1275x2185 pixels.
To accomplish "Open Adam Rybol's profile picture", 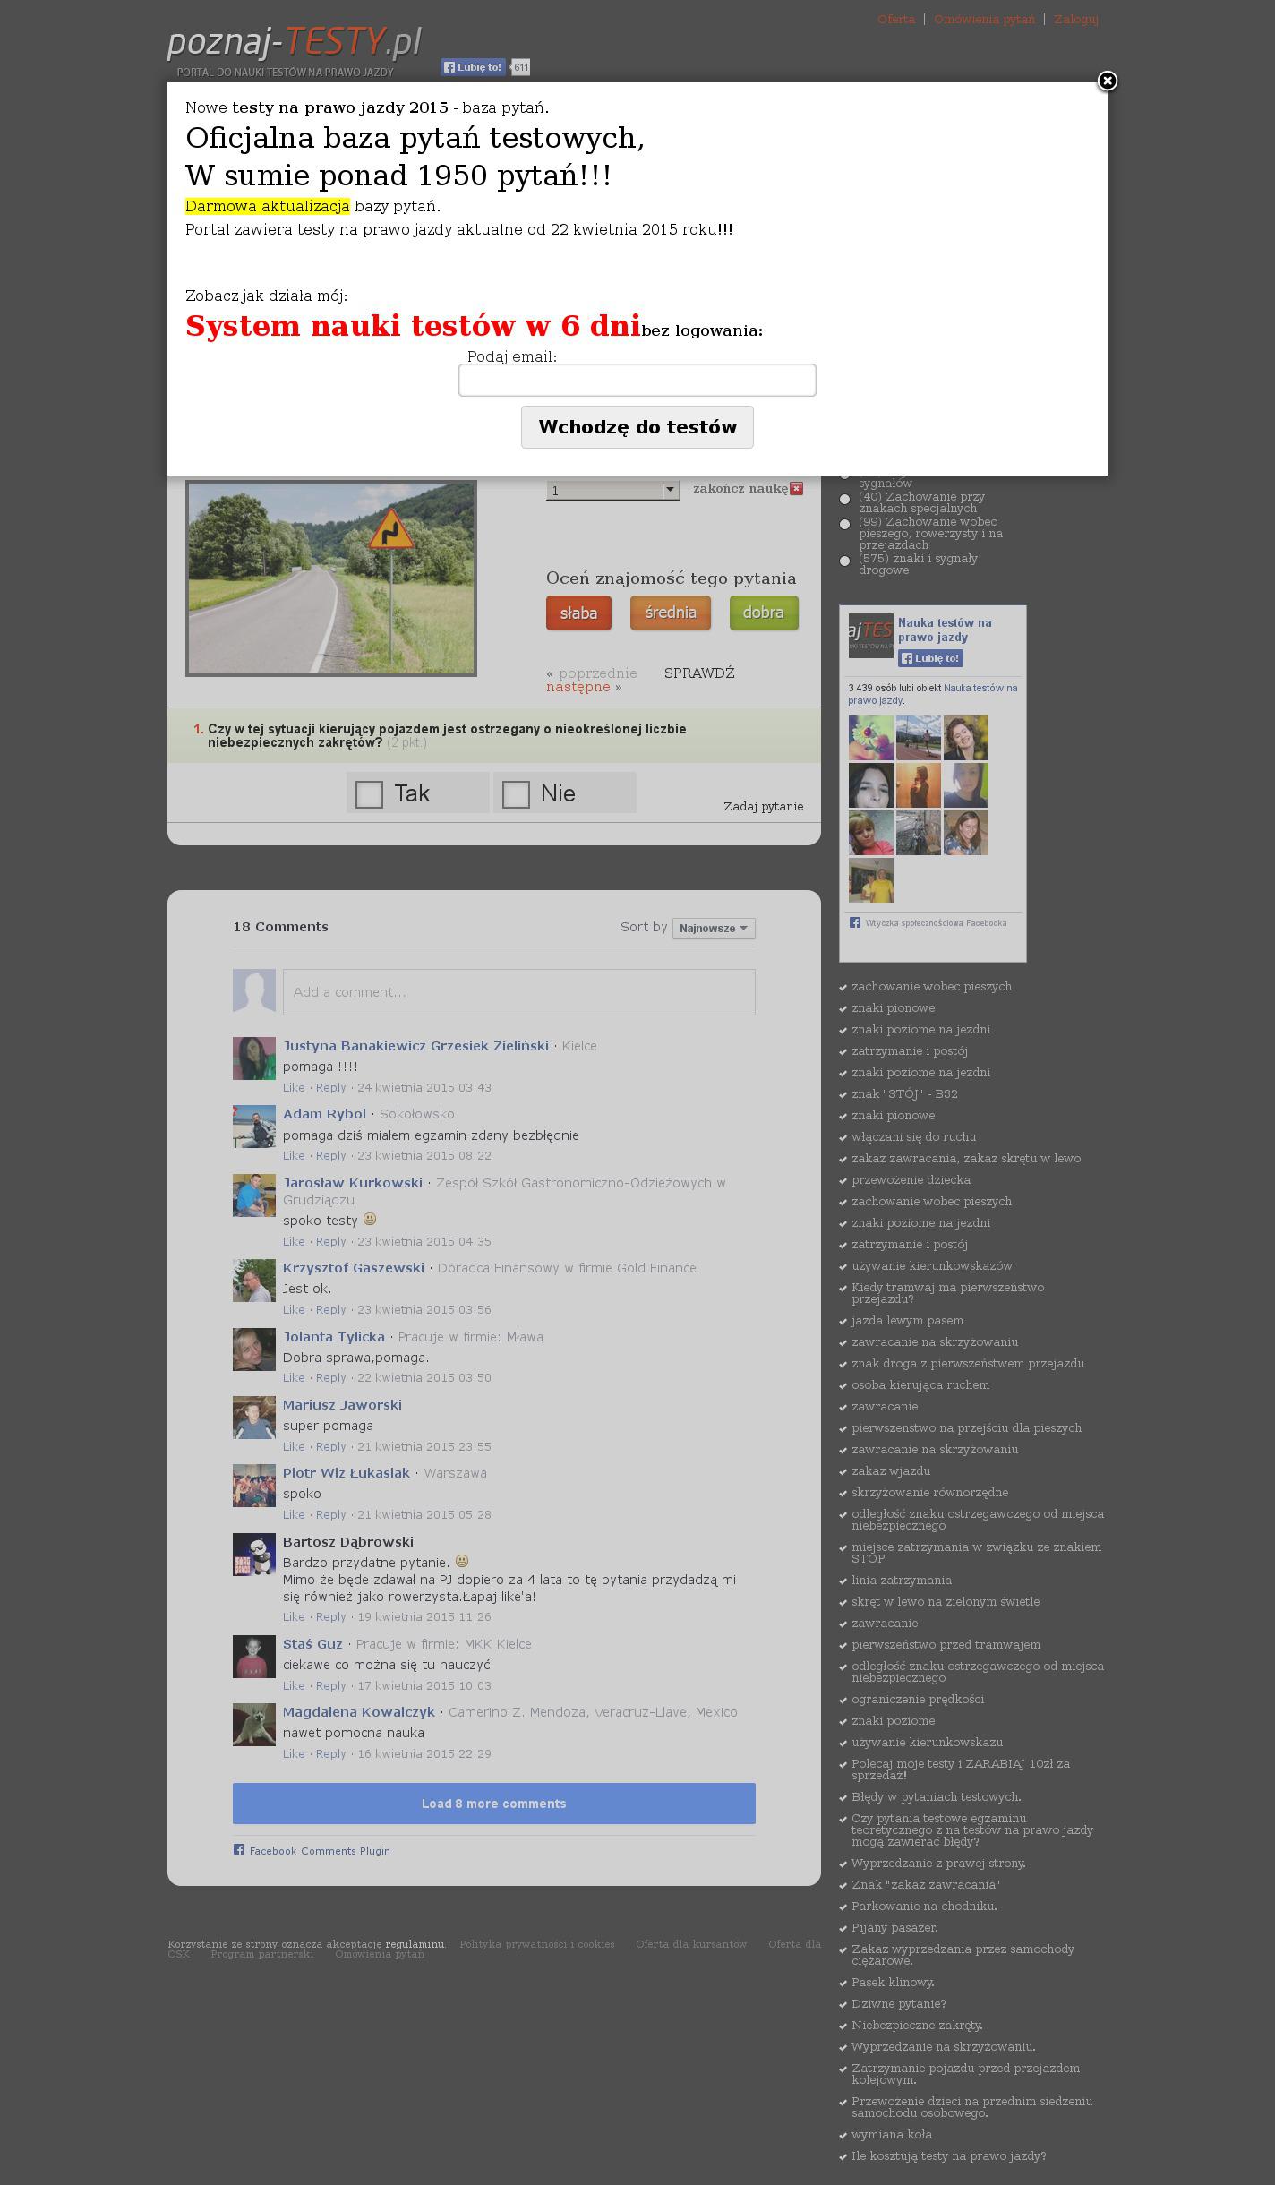I will 254,1127.
